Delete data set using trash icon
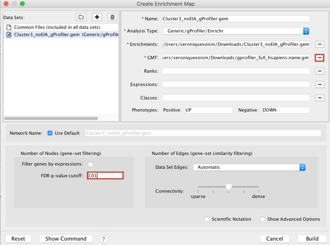 tap(112, 17)
